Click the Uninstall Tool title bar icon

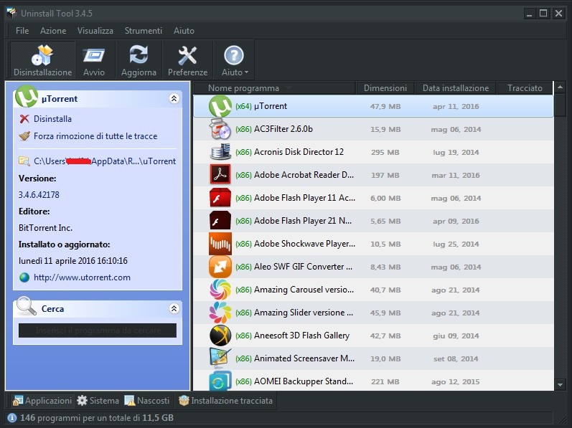pos(11,14)
